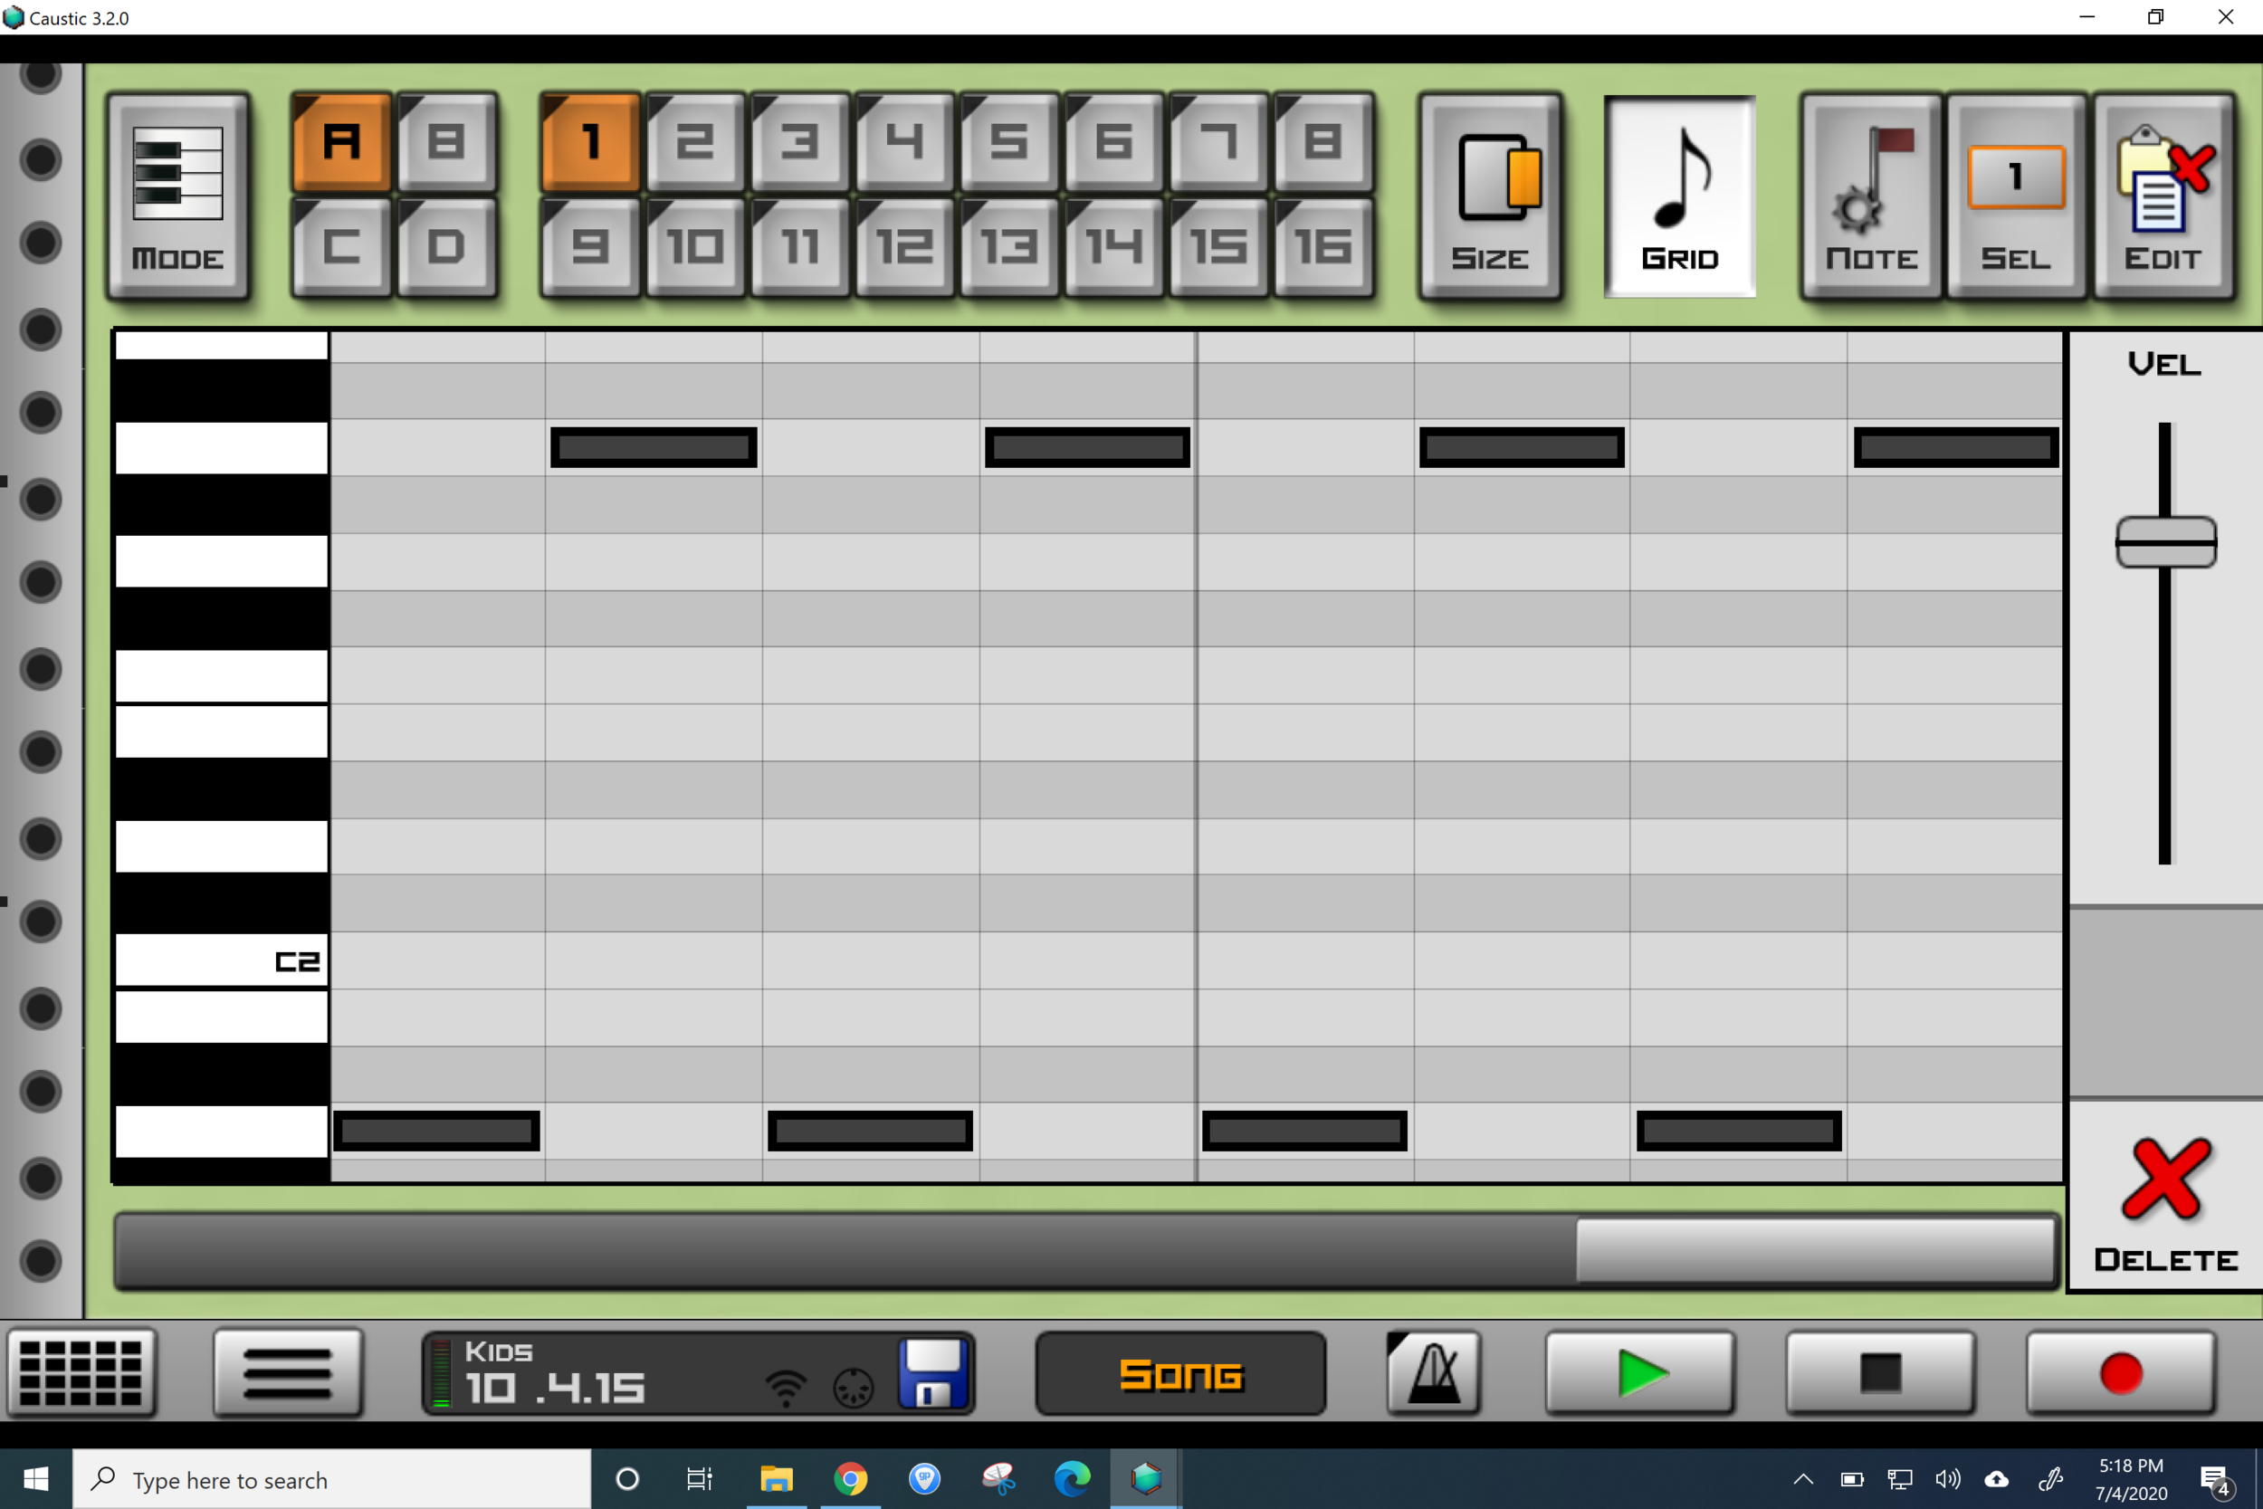The height and width of the screenshot is (1509, 2263).
Task: Select pattern bank C
Action: [341, 247]
